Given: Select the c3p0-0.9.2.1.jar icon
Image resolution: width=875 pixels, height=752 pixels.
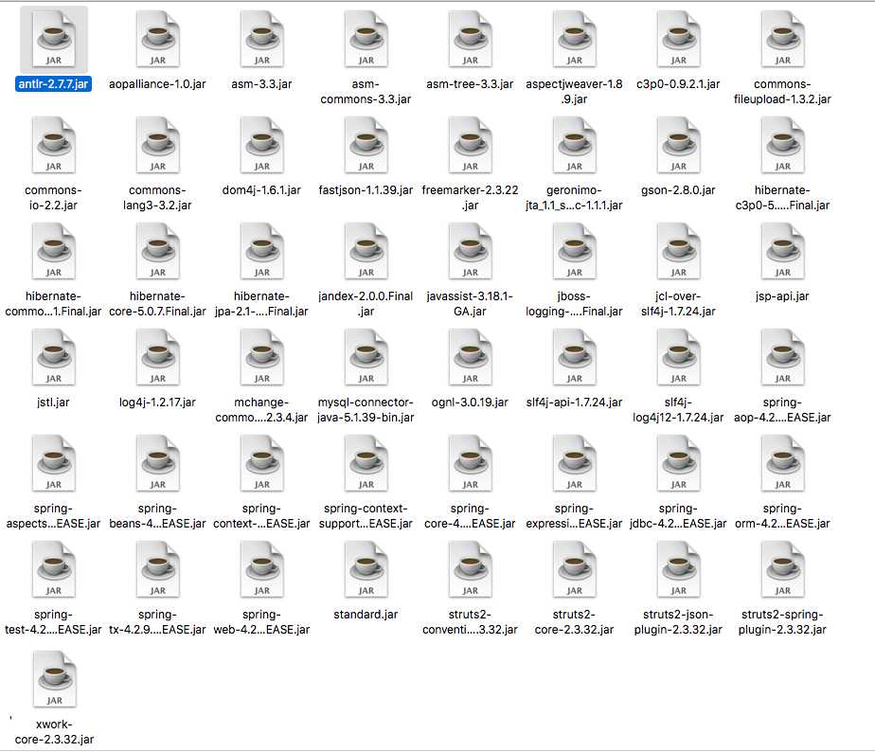Looking at the screenshot, I should tap(679, 40).
